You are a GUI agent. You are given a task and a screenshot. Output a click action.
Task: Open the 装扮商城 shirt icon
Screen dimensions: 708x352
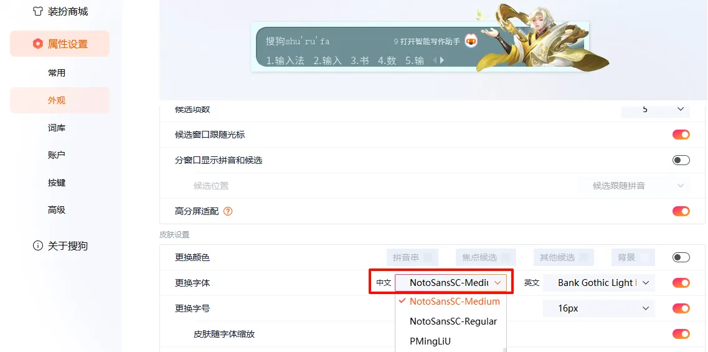39,12
